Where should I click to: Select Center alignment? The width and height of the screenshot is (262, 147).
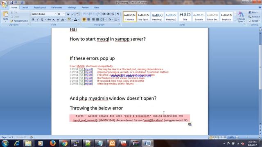click(x=88, y=20)
